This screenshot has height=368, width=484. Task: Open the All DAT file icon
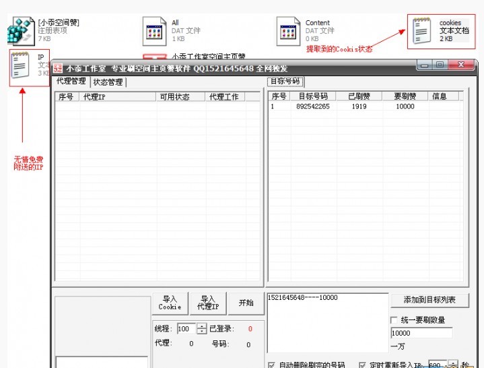154,31
